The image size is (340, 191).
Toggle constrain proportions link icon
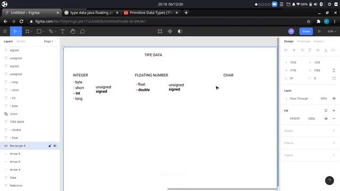click(334, 71)
